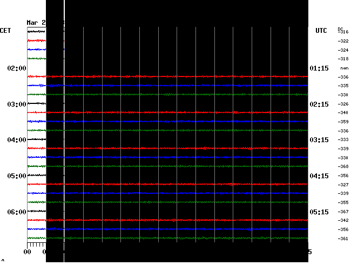The width and height of the screenshot is (351, 266).
Task: Select the -318 DC value
Action: [343, 59]
